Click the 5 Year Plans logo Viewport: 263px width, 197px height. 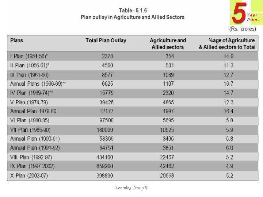(x=245, y=13)
